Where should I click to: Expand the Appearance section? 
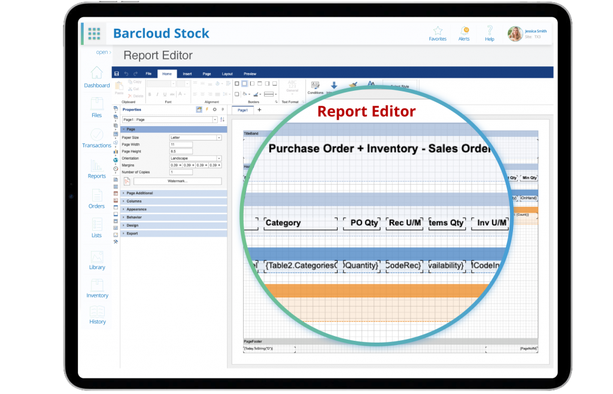[x=174, y=209]
